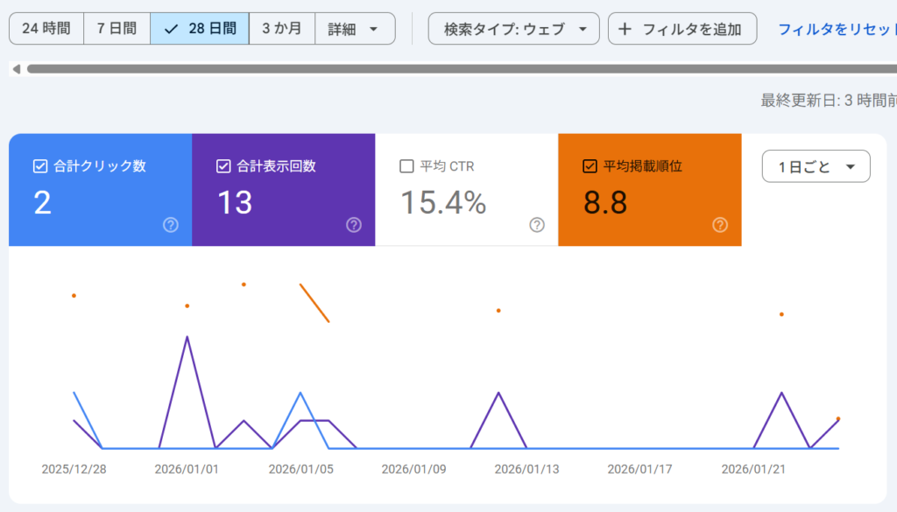Expand the 検索タイプ: ウェブ dropdown
Image resolution: width=897 pixels, height=512 pixels.
[x=514, y=29]
